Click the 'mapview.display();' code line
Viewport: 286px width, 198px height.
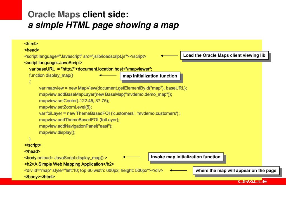coord(57,133)
